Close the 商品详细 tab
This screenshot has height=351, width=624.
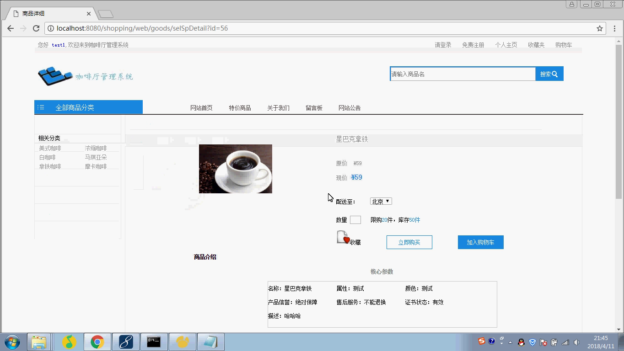[x=89, y=14]
